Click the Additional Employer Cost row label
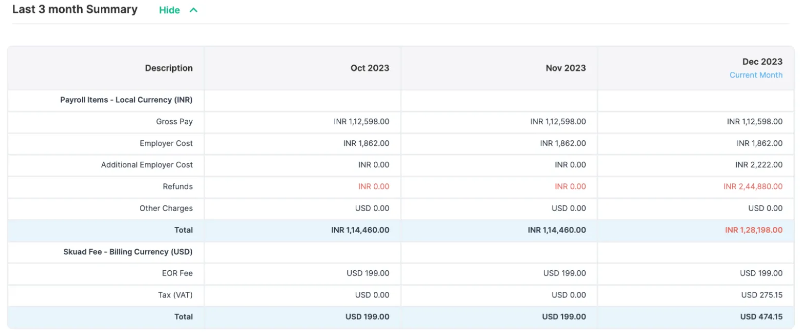 coord(147,165)
